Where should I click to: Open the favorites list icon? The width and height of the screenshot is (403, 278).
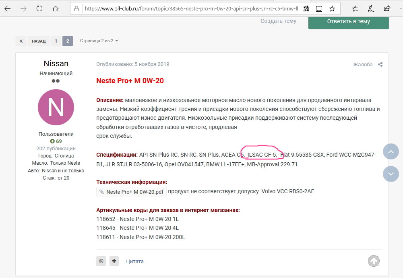(355, 9)
